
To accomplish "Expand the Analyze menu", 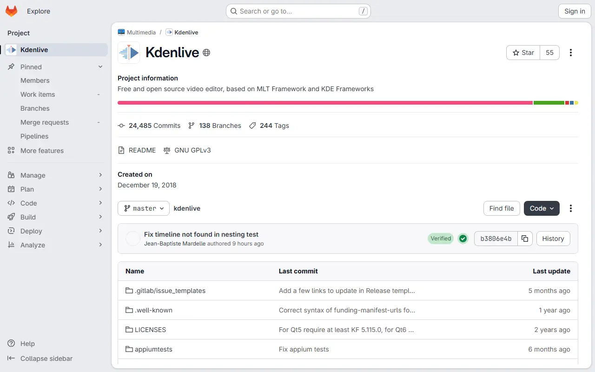I will click(56, 245).
